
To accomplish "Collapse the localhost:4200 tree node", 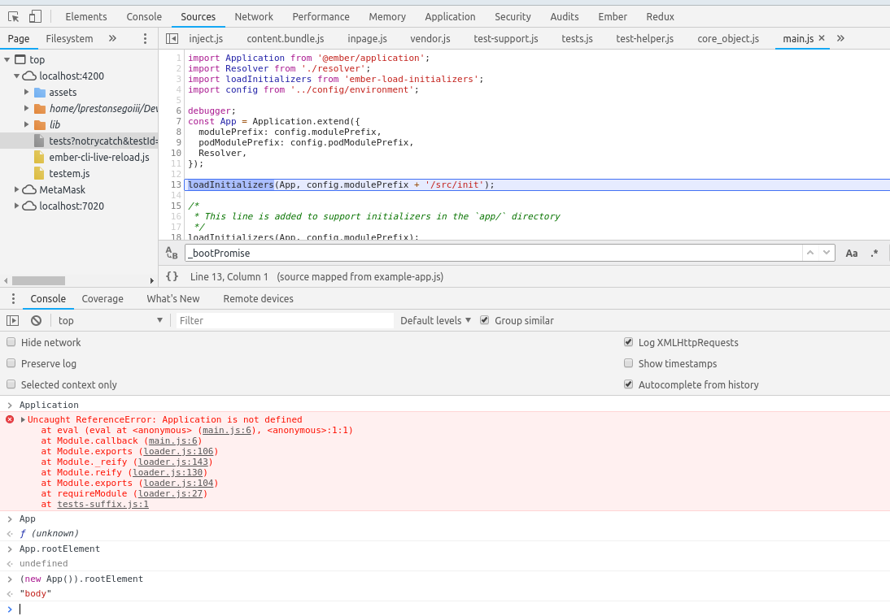I will pos(16,76).
